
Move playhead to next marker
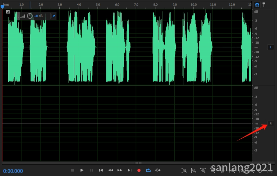[x=130, y=170]
